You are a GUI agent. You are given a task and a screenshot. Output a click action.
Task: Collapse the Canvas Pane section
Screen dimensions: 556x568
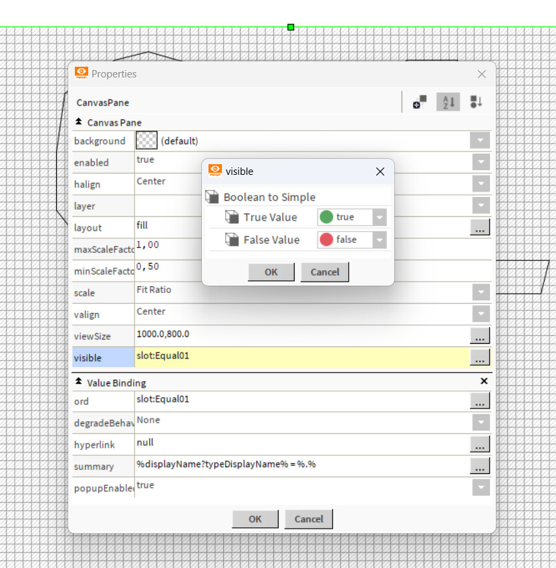click(79, 122)
